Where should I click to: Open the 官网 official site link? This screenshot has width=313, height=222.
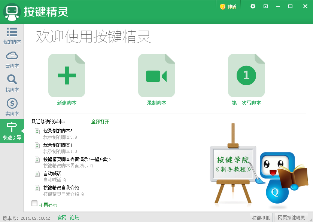point(62,218)
